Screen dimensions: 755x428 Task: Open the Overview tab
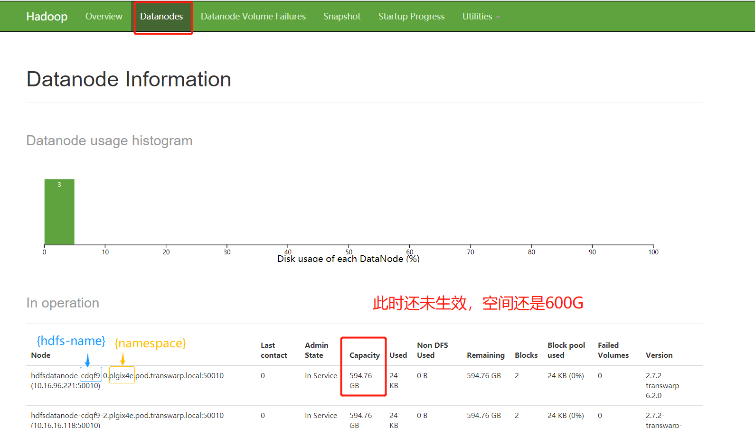click(x=104, y=17)
